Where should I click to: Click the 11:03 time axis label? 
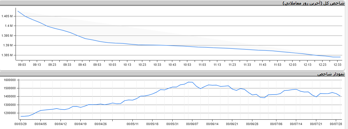[202, 65]
